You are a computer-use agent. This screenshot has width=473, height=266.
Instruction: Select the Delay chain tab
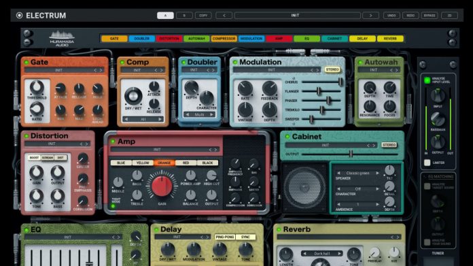click(362, 39)
